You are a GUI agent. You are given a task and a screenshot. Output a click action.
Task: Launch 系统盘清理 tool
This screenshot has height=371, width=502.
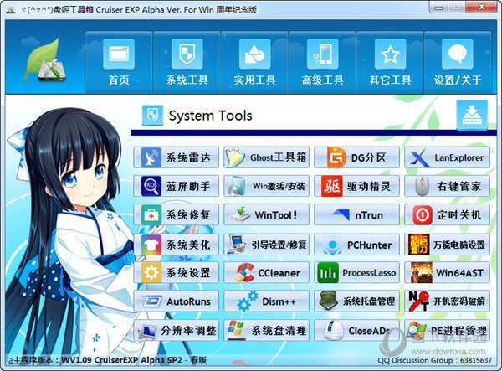266,330
